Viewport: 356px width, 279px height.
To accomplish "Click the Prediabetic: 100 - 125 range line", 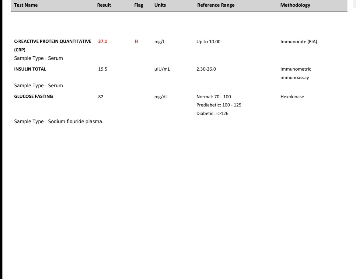I will [219, 105].
